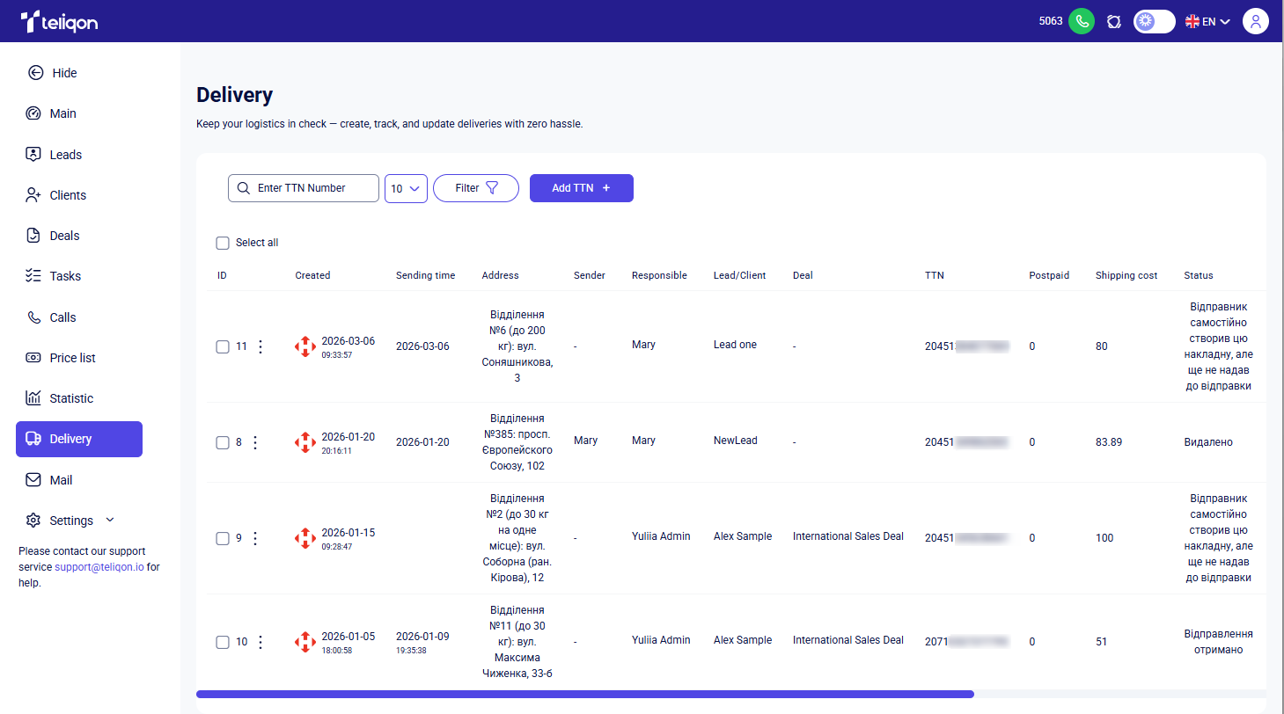
Task: Toggle the light/dark theme switch
Action: 1154,21
